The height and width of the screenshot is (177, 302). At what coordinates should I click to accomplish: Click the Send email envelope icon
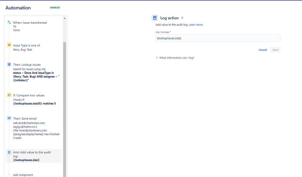9,118
